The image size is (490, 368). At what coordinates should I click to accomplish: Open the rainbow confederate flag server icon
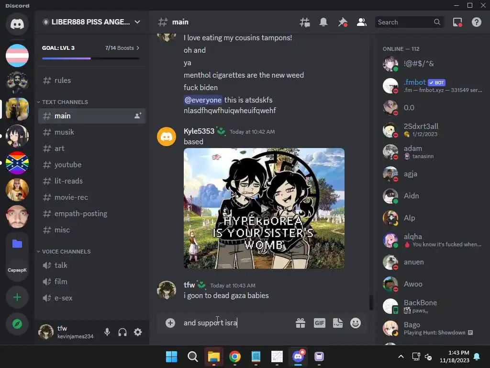click(17, 163)
